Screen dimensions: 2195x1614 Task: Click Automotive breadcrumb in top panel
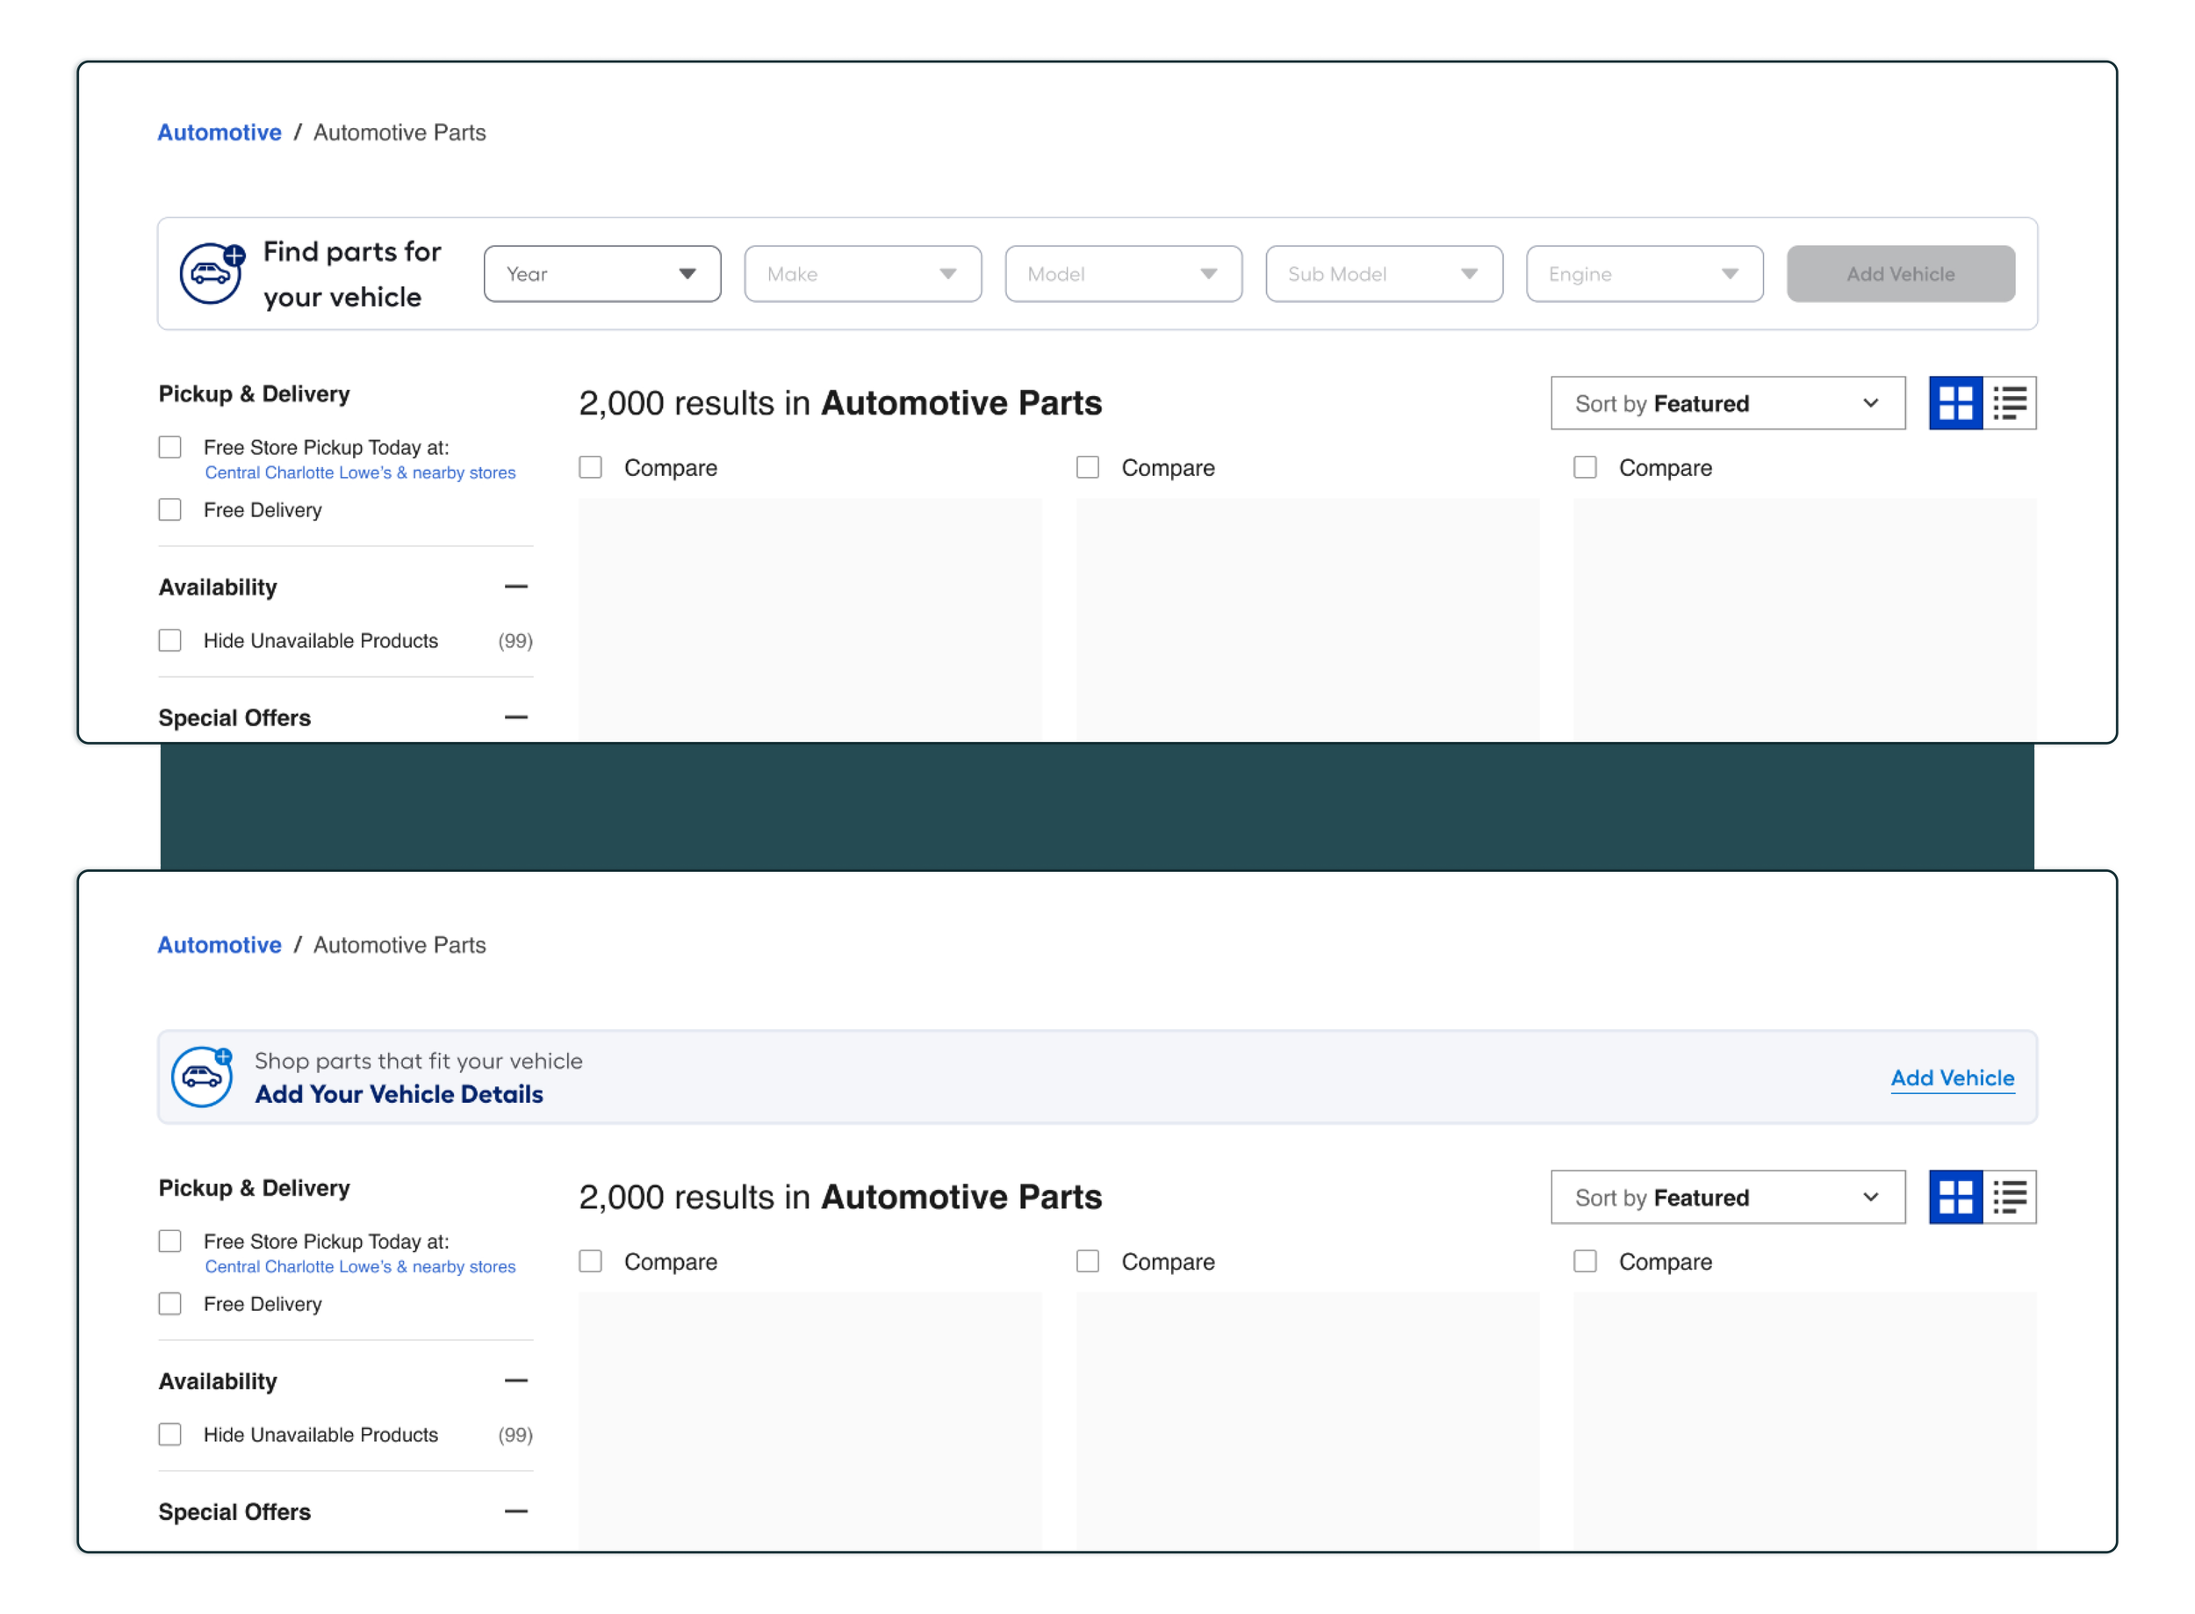(x=219, y=133)
